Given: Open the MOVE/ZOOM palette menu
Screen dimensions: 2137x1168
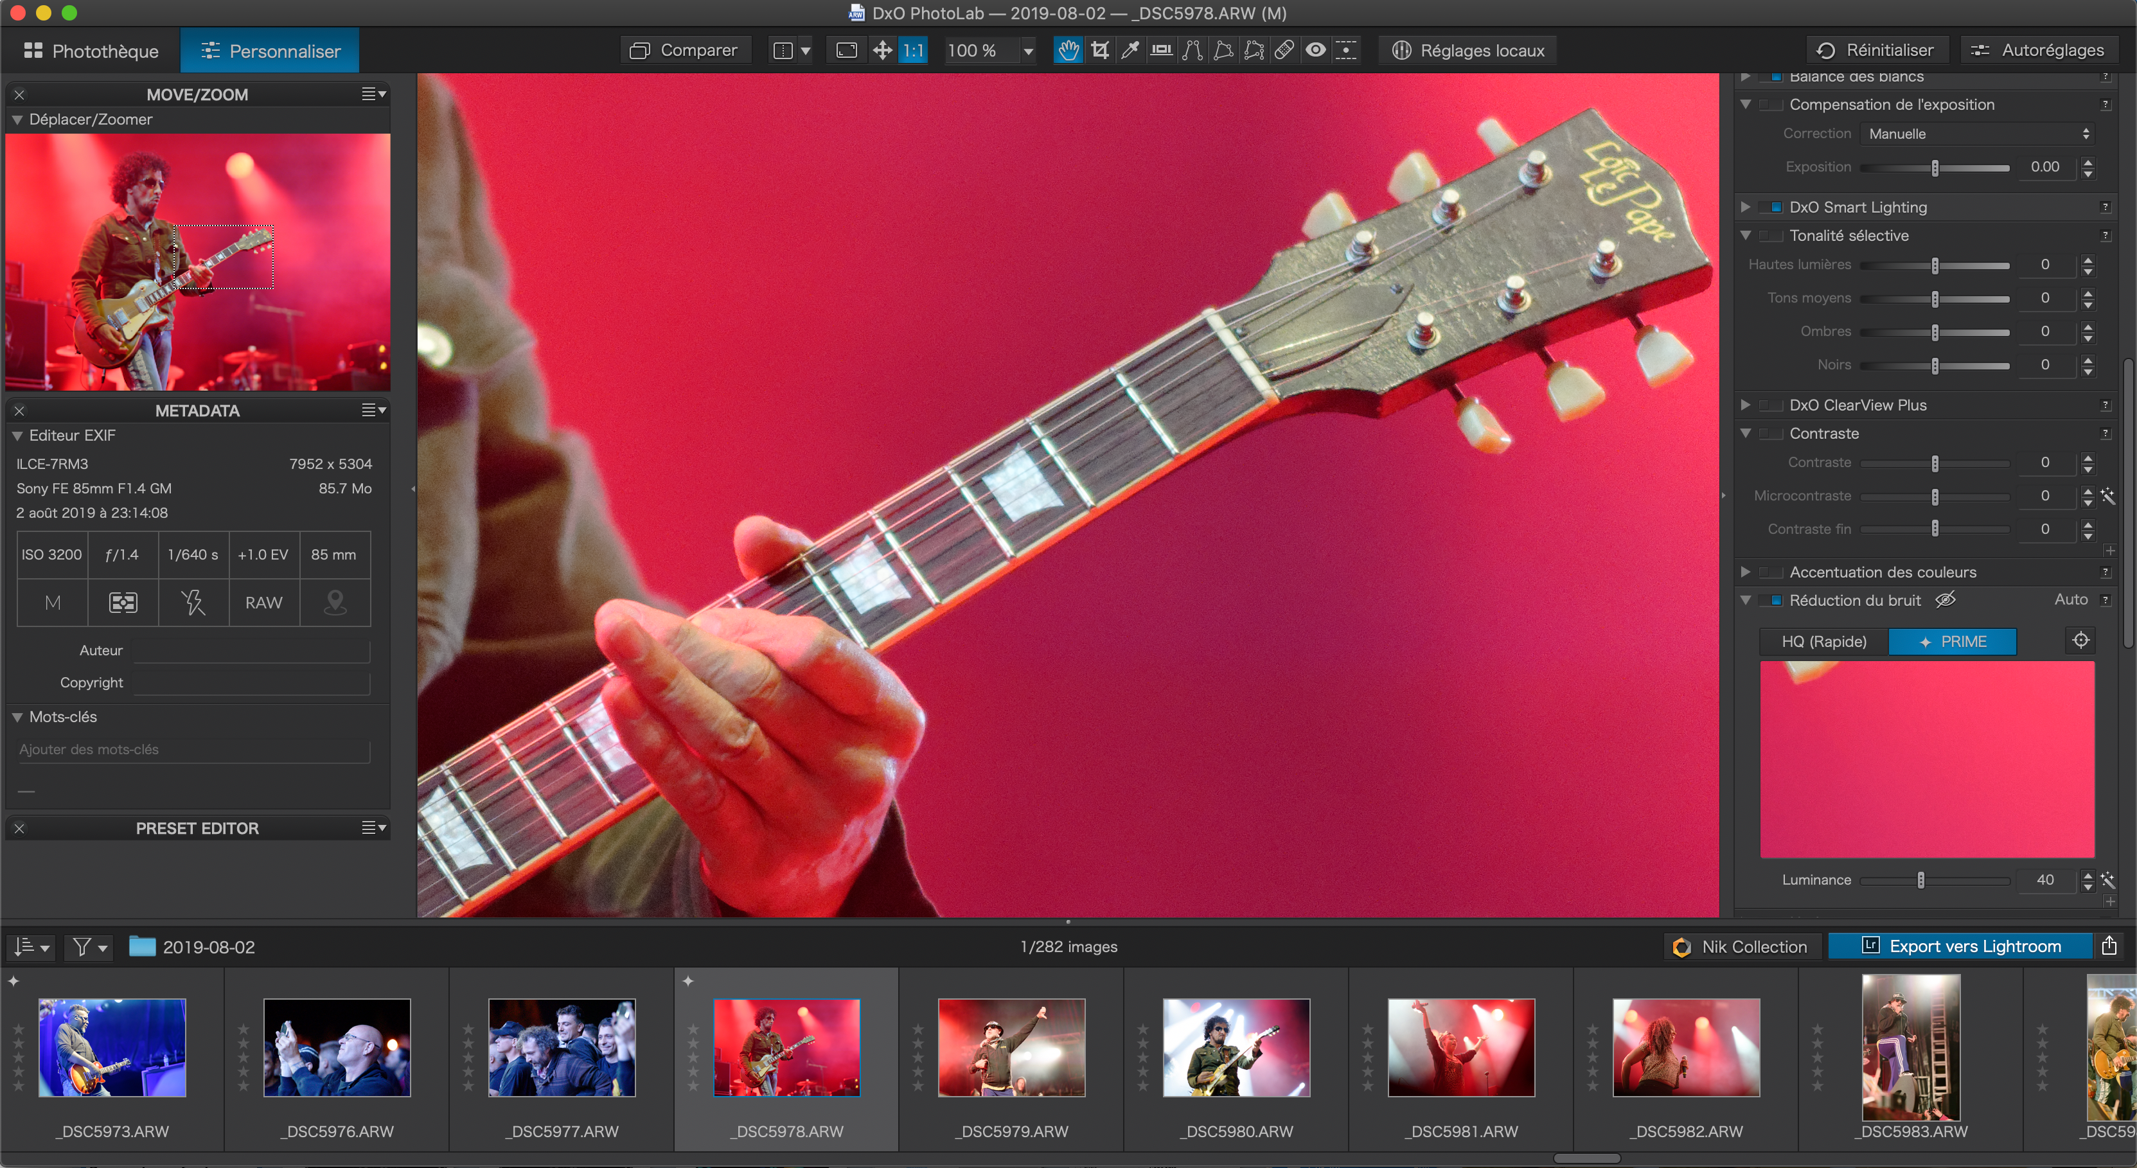Looking at the screenshot, I should click(374, 94).
